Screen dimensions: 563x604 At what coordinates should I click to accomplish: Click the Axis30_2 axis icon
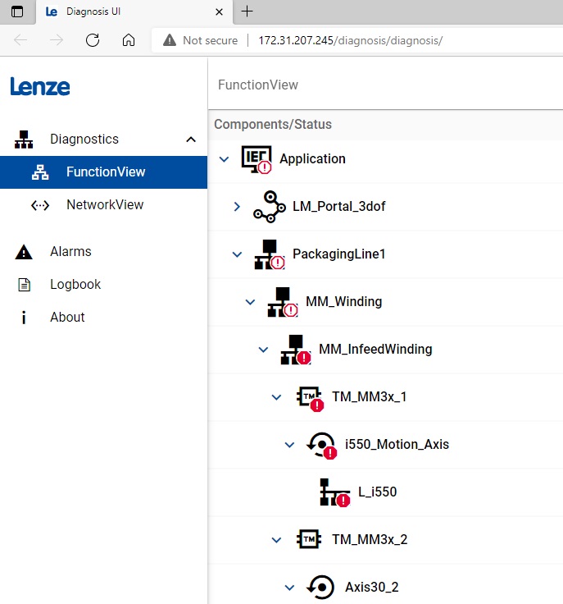pos(321,587)
